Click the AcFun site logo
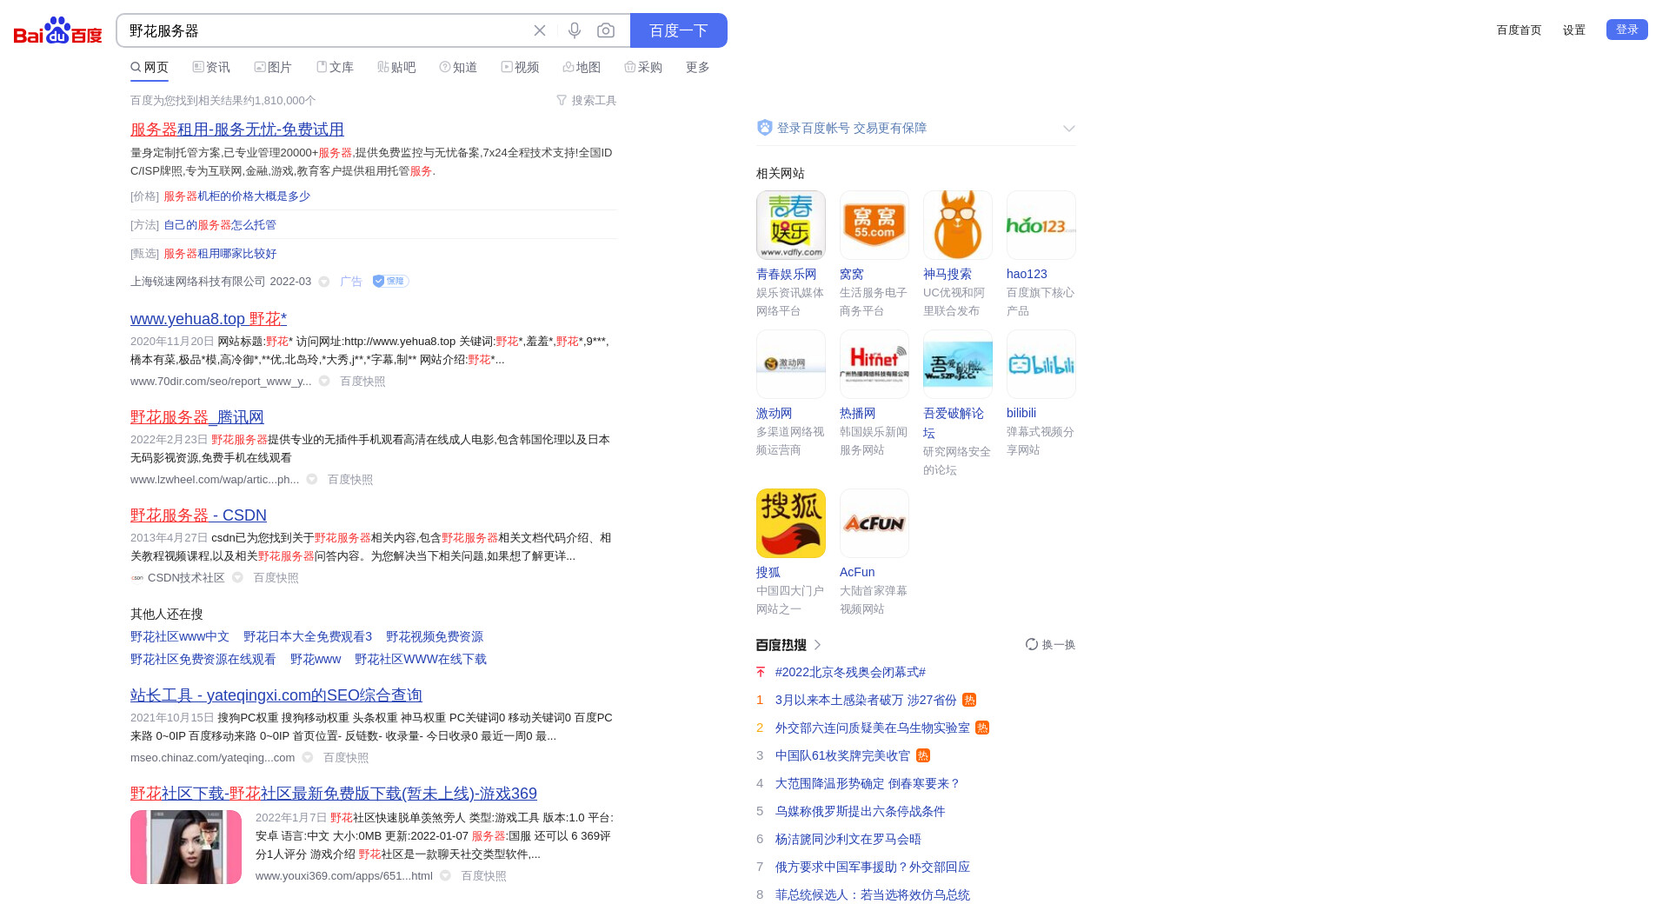1669x904 pixels. click(874, 523)
